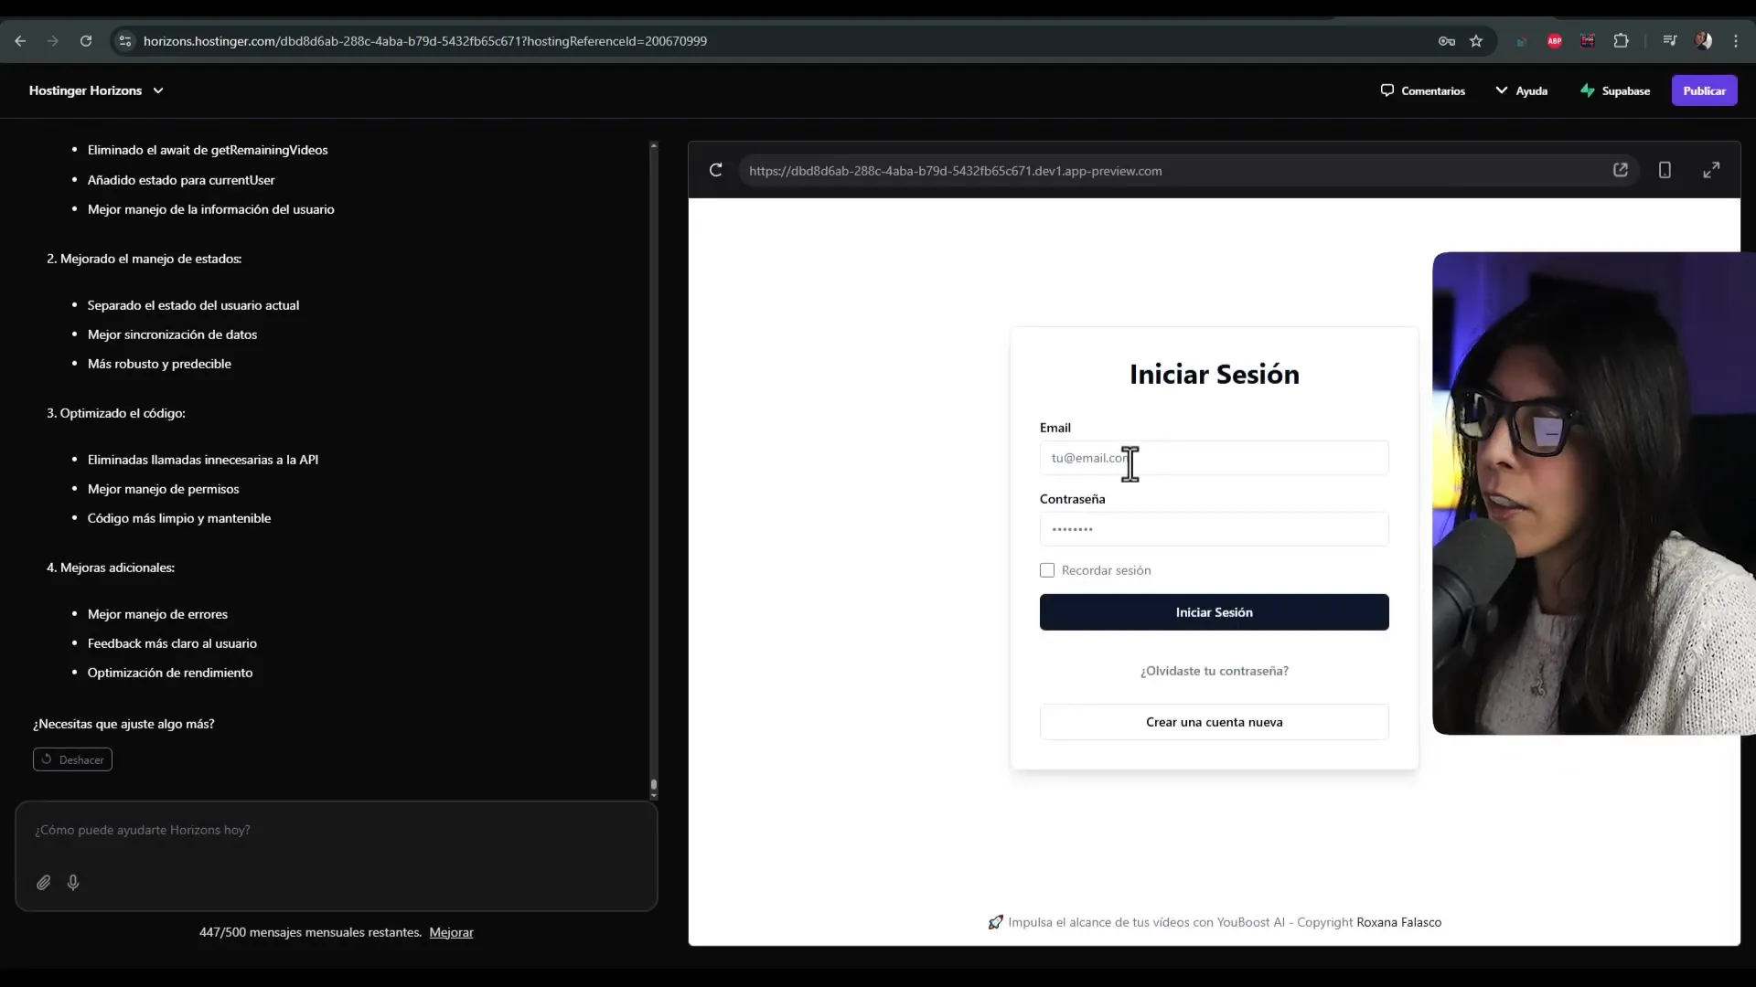Click the browser address bar URL
1756x987 pixels.
click(x=424, y=41)
